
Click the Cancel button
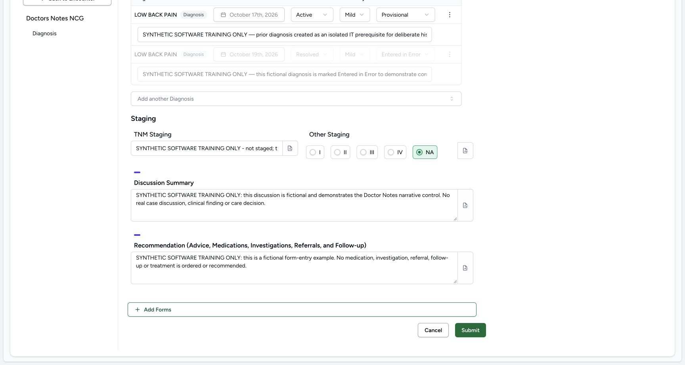tap(433, 330)
